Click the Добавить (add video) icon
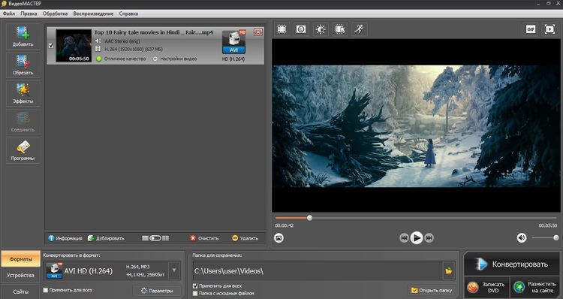Viewport: 563px width, 299px height. pyautogui.click(x=23, y=36)
